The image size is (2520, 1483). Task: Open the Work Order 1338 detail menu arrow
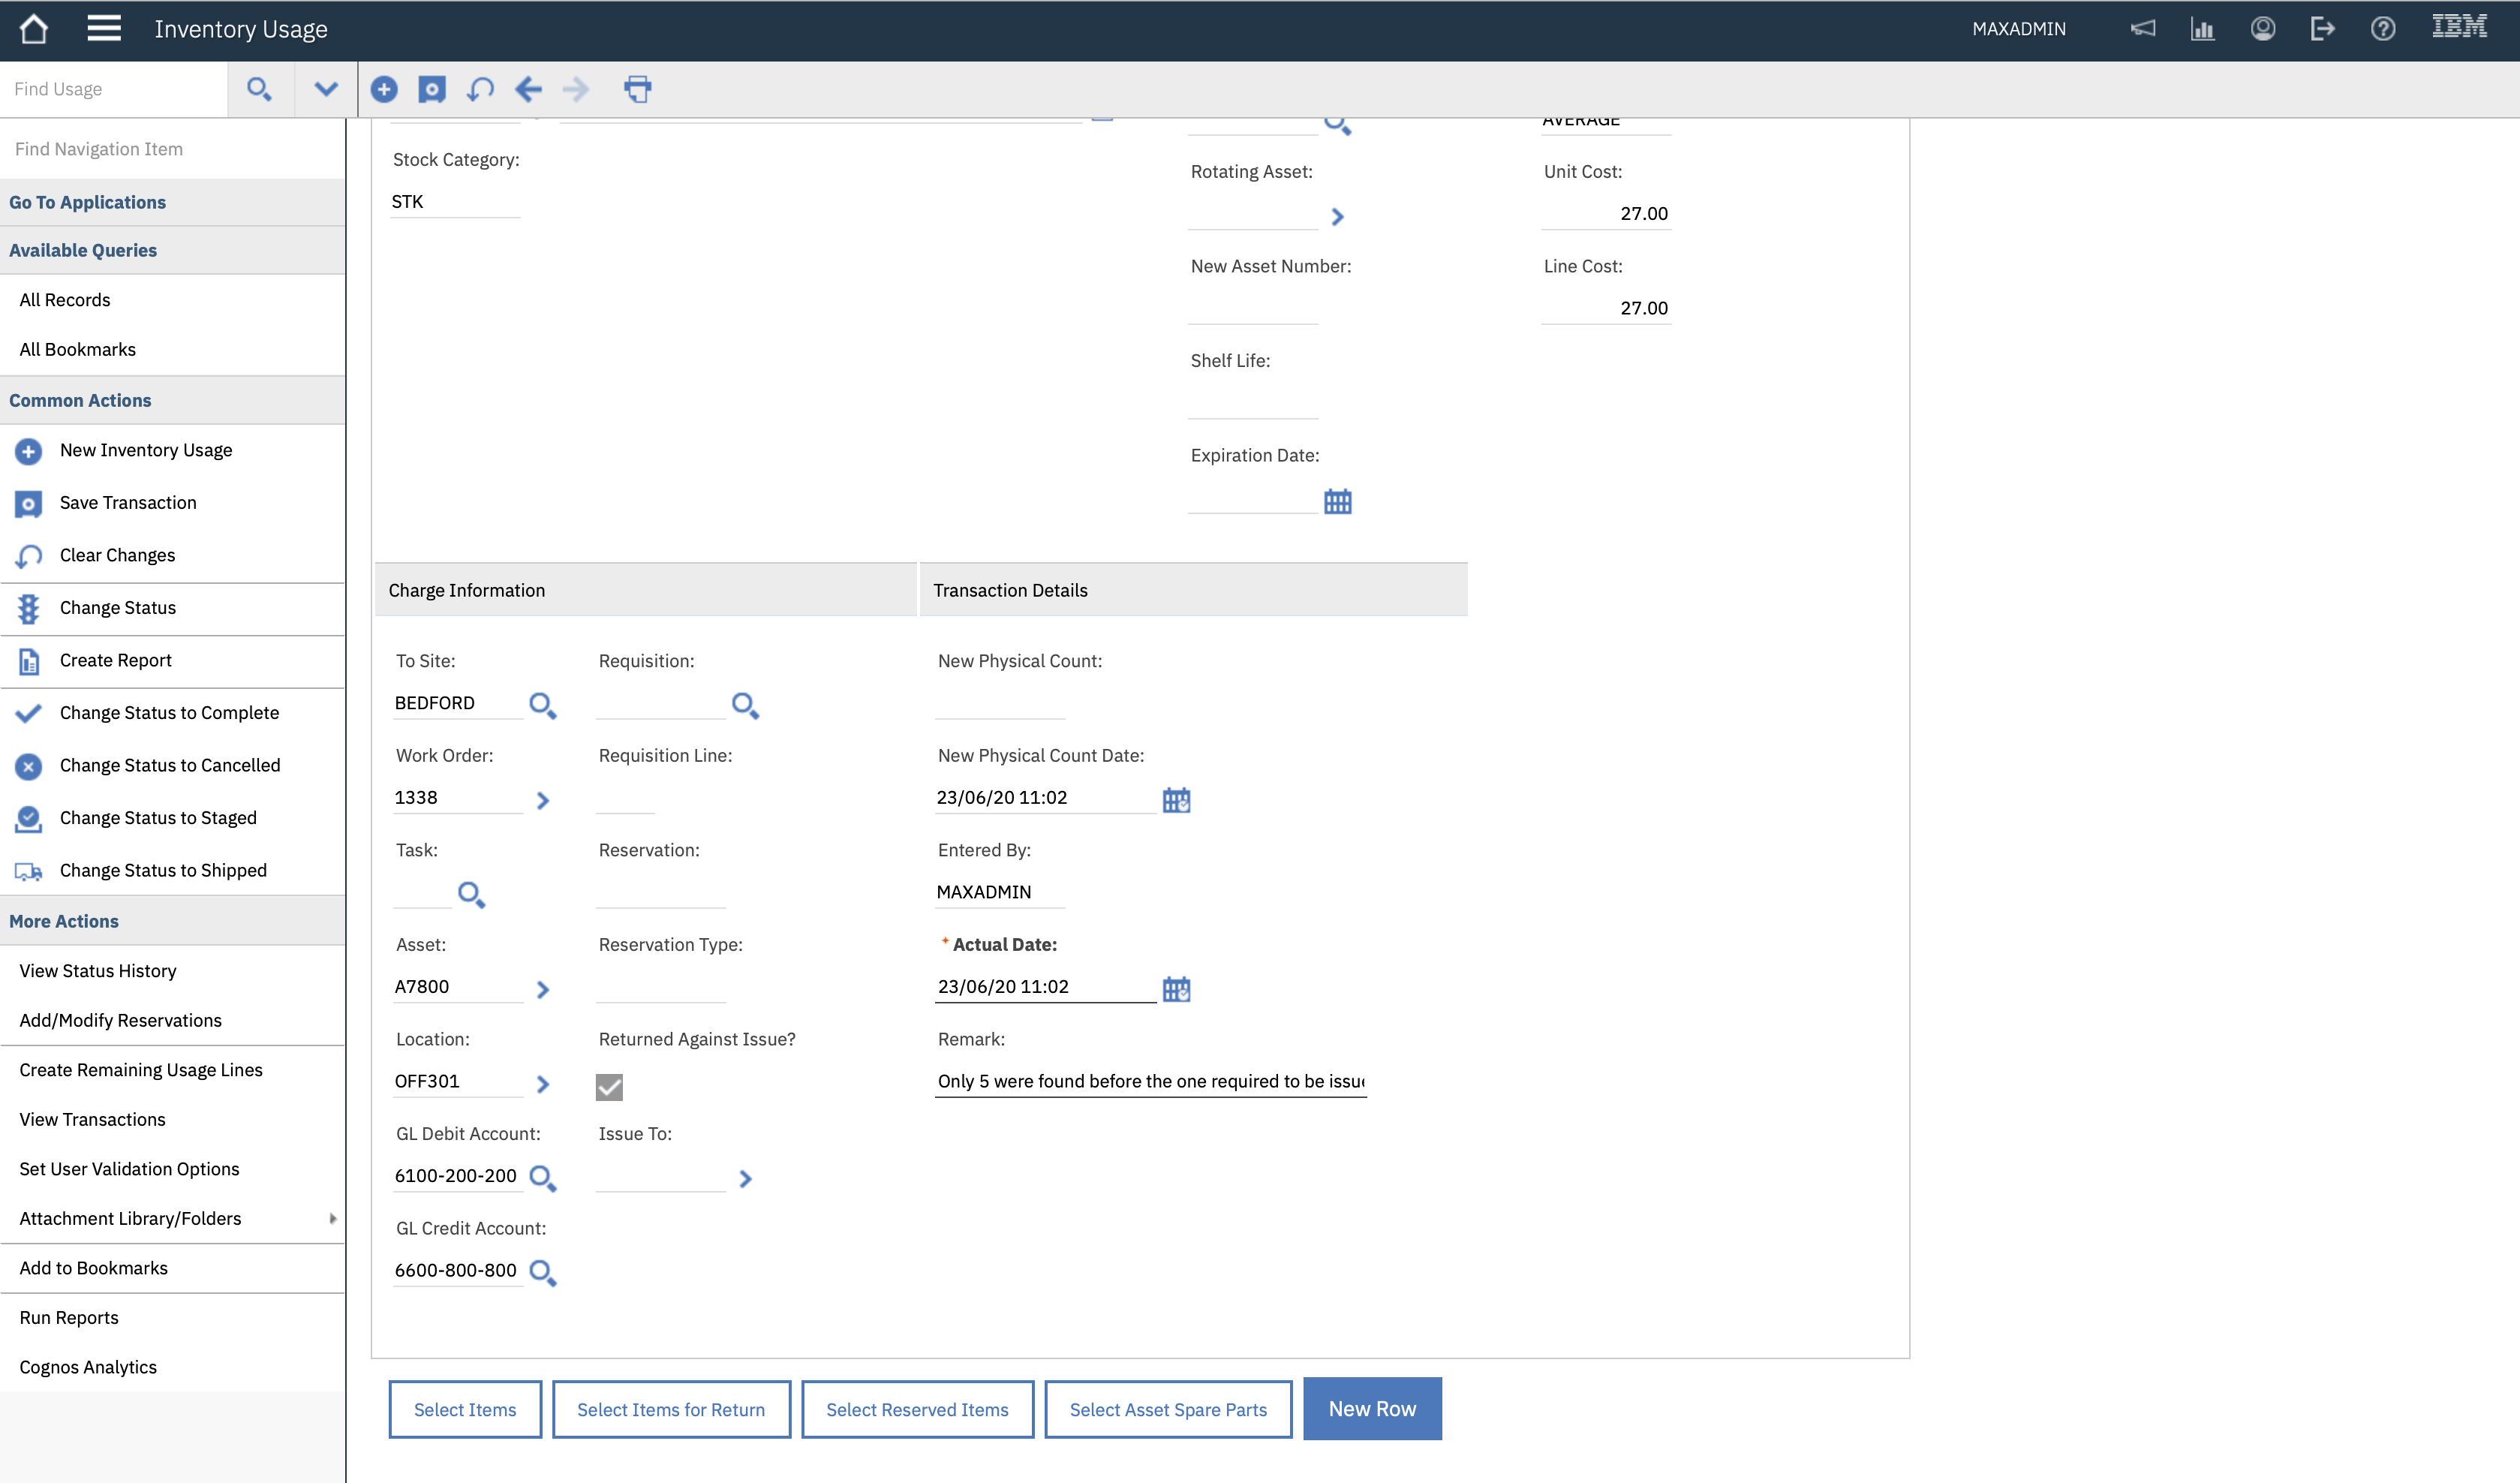click(543, 799)
